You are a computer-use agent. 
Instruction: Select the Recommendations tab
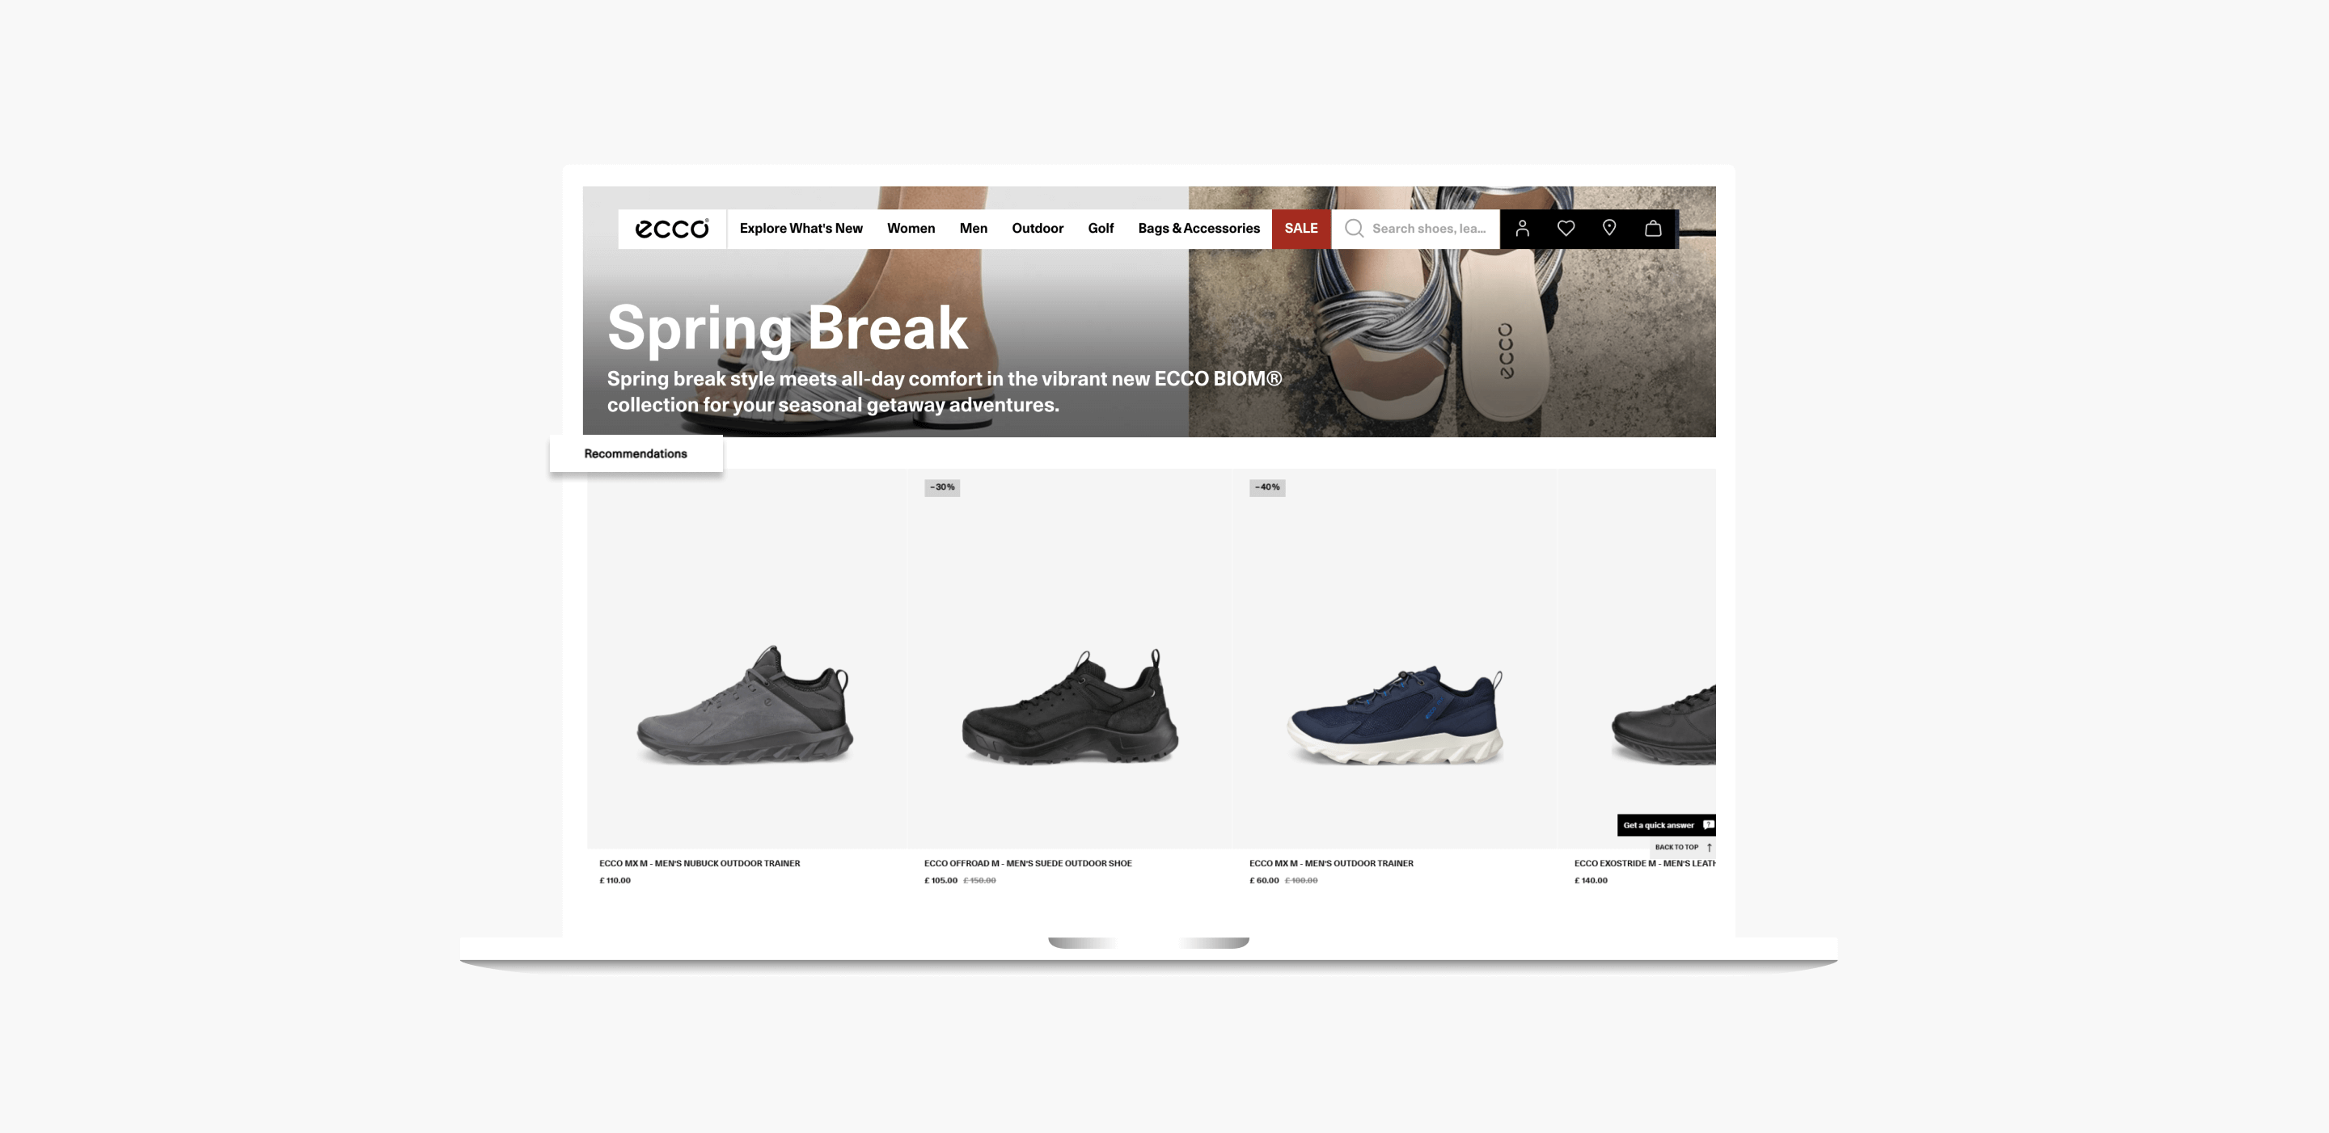pyautogui.click(x=636, y=453)
